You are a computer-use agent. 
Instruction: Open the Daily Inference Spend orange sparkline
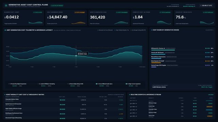tap(79, 23)
